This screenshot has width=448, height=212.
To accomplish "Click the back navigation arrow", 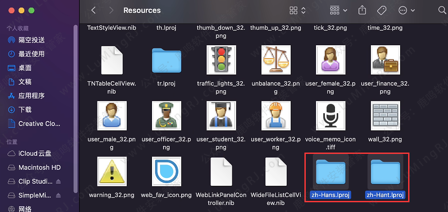I will pyautogui.click(x=93, y=10).
